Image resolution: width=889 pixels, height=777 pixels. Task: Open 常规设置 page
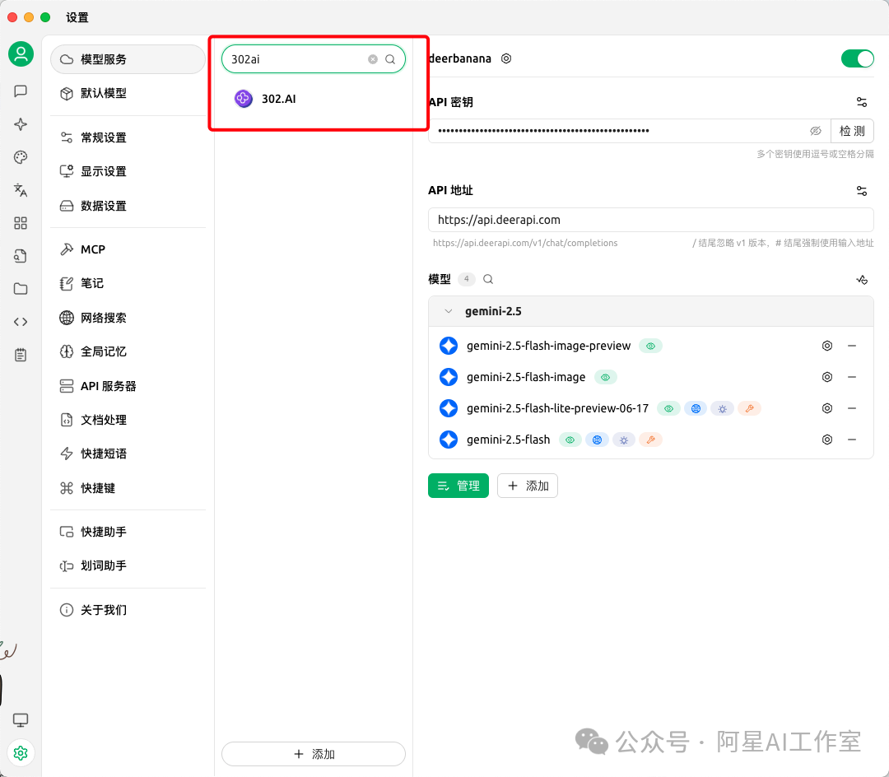pyautogui.click(x=128, y=137)
